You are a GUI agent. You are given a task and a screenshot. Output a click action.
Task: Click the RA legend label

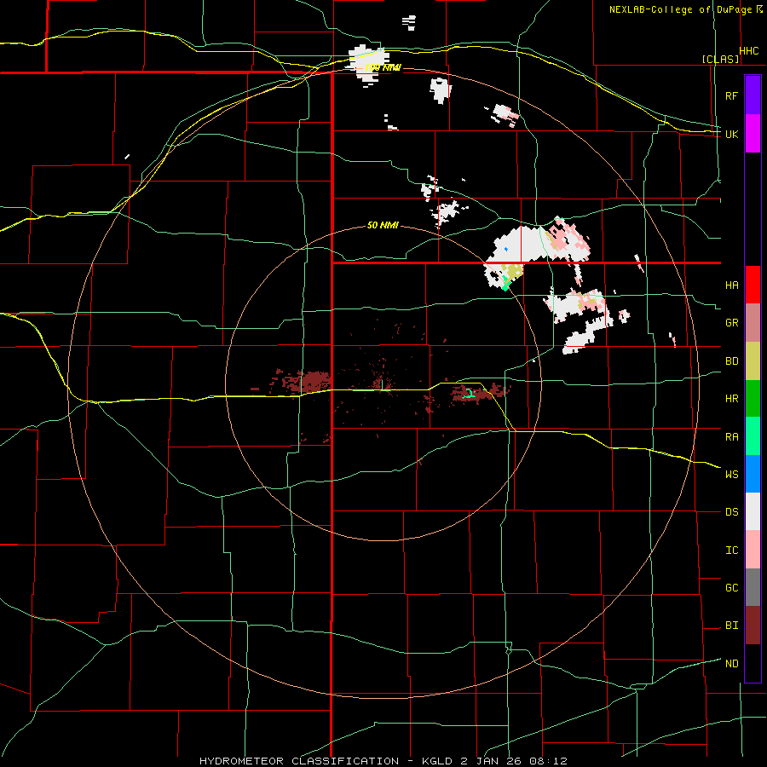point(731,437)
